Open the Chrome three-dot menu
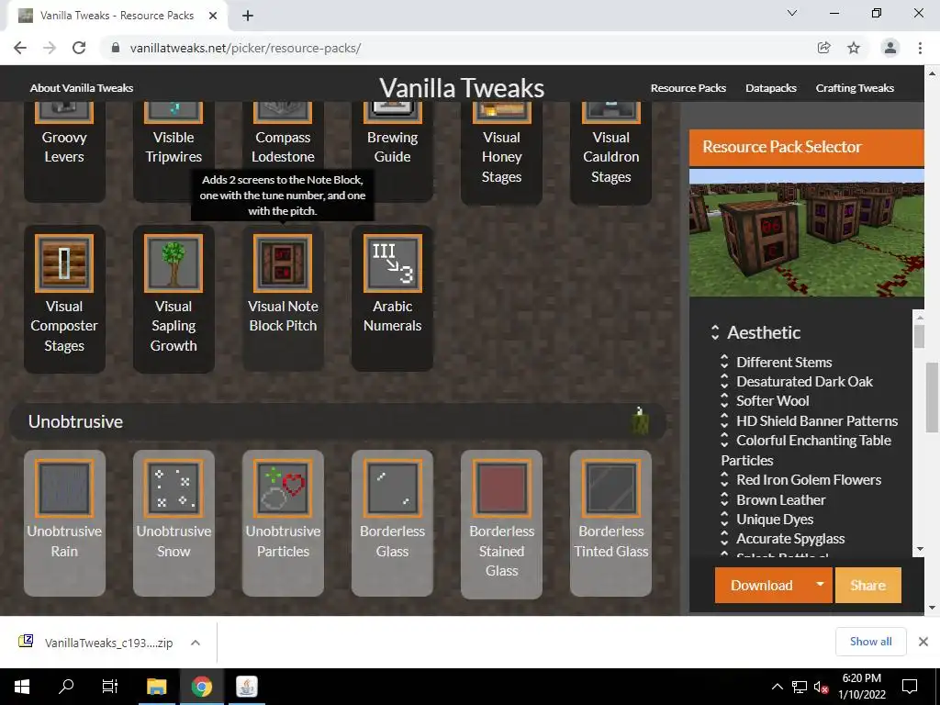This screenshot has height=705, width=940. click(x=920, y=48)
